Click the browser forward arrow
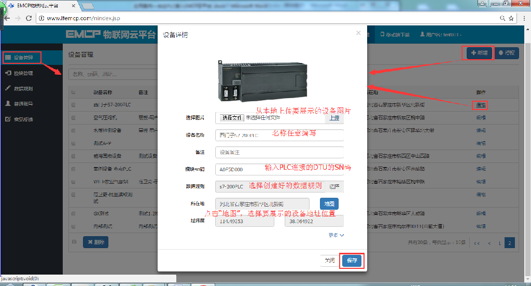This screenshot has width=531, height=286. click(x=18, y=18)
